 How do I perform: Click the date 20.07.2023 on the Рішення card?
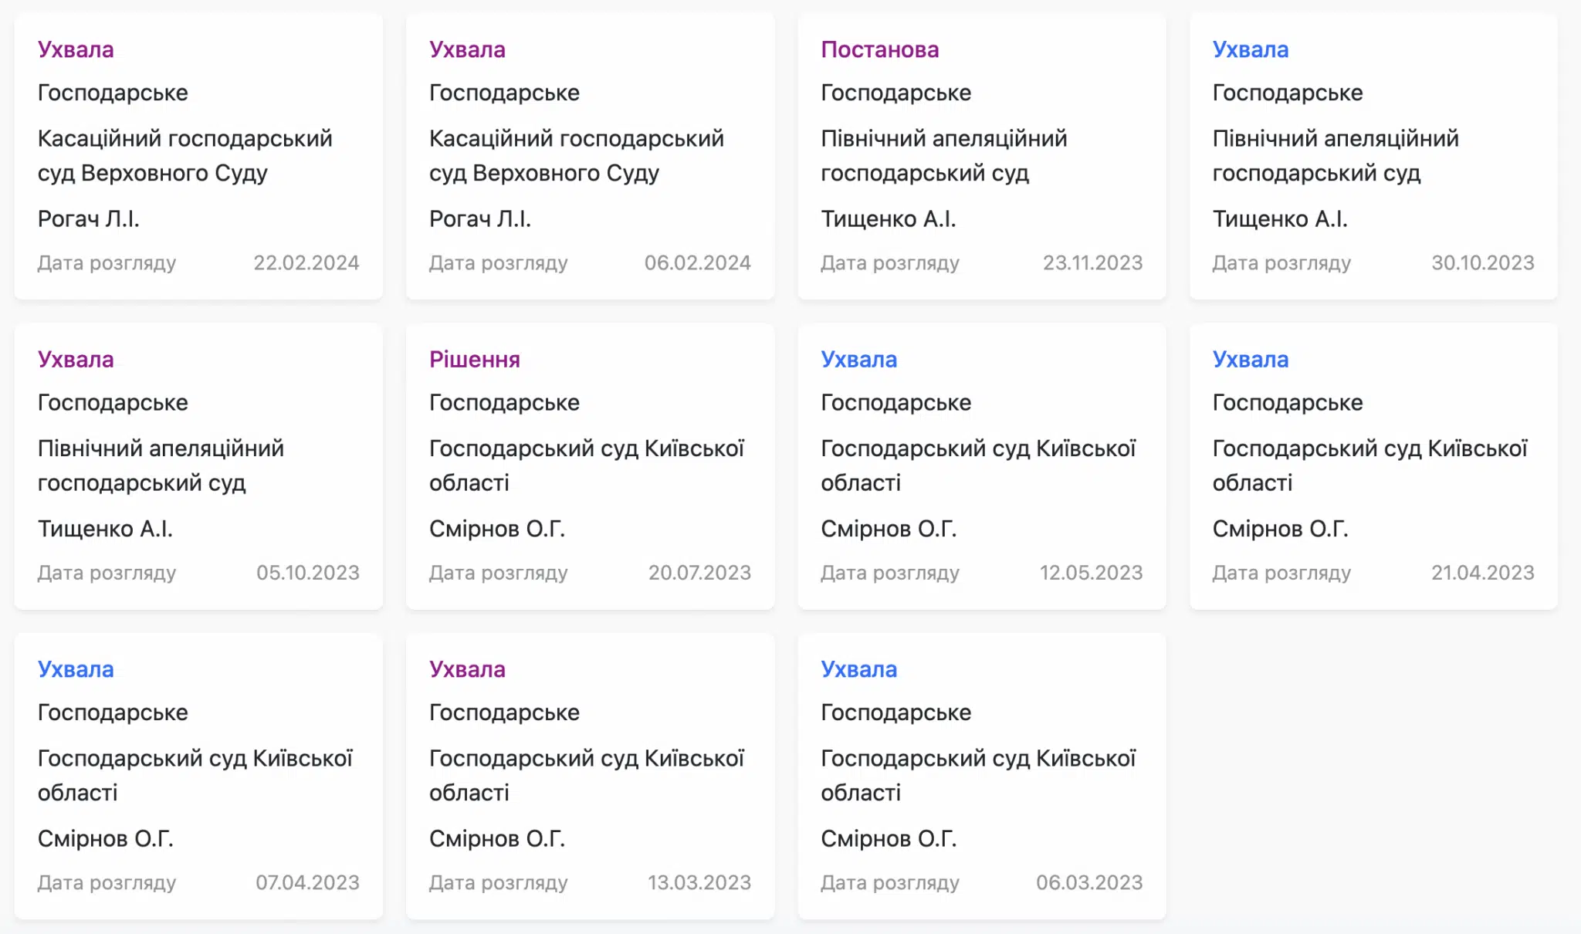point(699,573)
